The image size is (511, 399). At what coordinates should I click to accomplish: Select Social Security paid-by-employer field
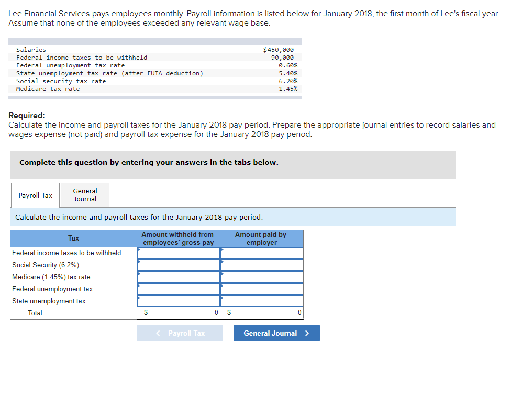tap(262, 265)
